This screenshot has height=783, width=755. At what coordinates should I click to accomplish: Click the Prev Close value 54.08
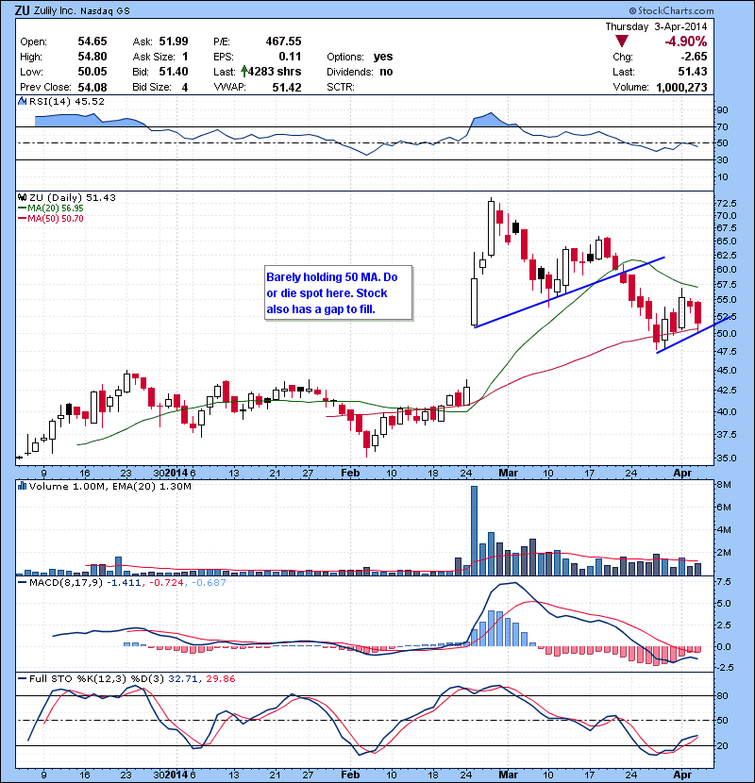92,87
